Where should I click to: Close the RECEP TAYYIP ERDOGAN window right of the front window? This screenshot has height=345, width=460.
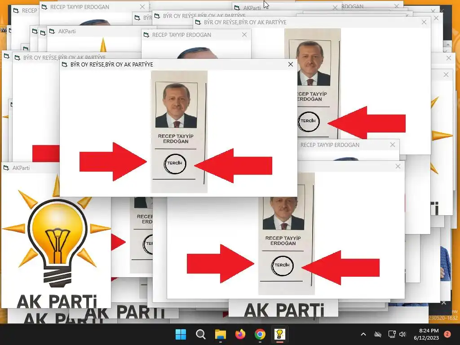pyautogui.click(x=393, y=145)
